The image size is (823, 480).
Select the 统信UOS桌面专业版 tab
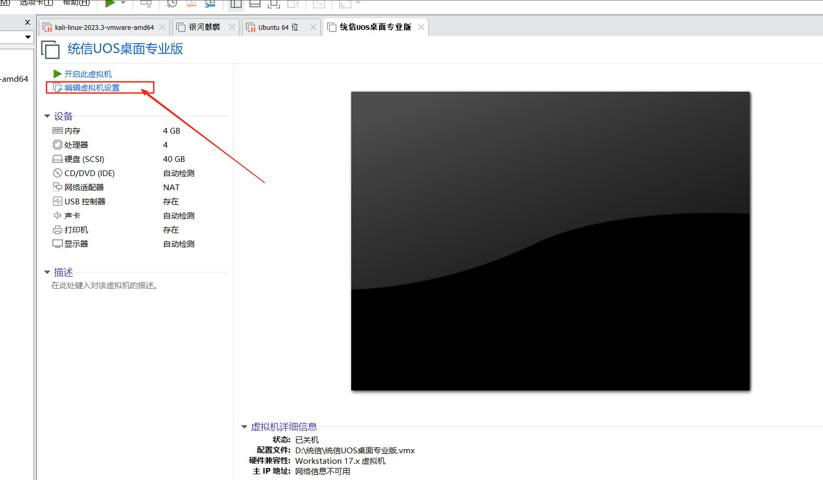pyautogui.click(x=375, y=27)
